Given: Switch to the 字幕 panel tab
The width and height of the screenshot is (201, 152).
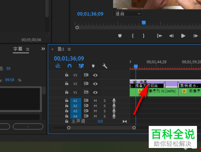Looking at the screenshot, I should pos(18,49).
